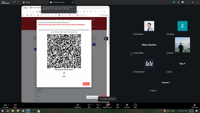This screenshot has height=113, width=200.
Task: Open the More menu in toolbar
Action: coord(135,106)
